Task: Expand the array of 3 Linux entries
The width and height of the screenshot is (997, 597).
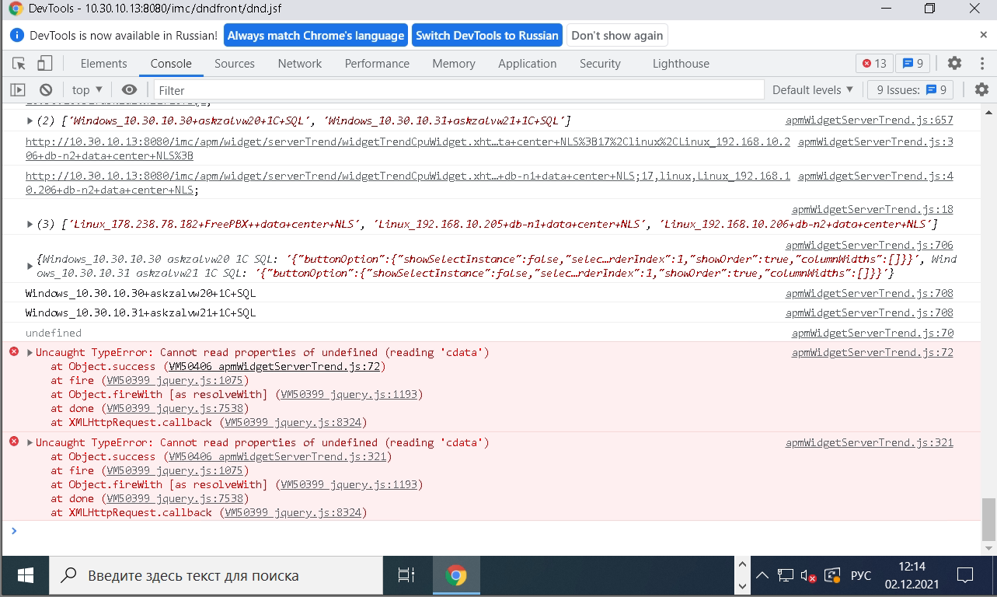Action: (x=30, y=224)
